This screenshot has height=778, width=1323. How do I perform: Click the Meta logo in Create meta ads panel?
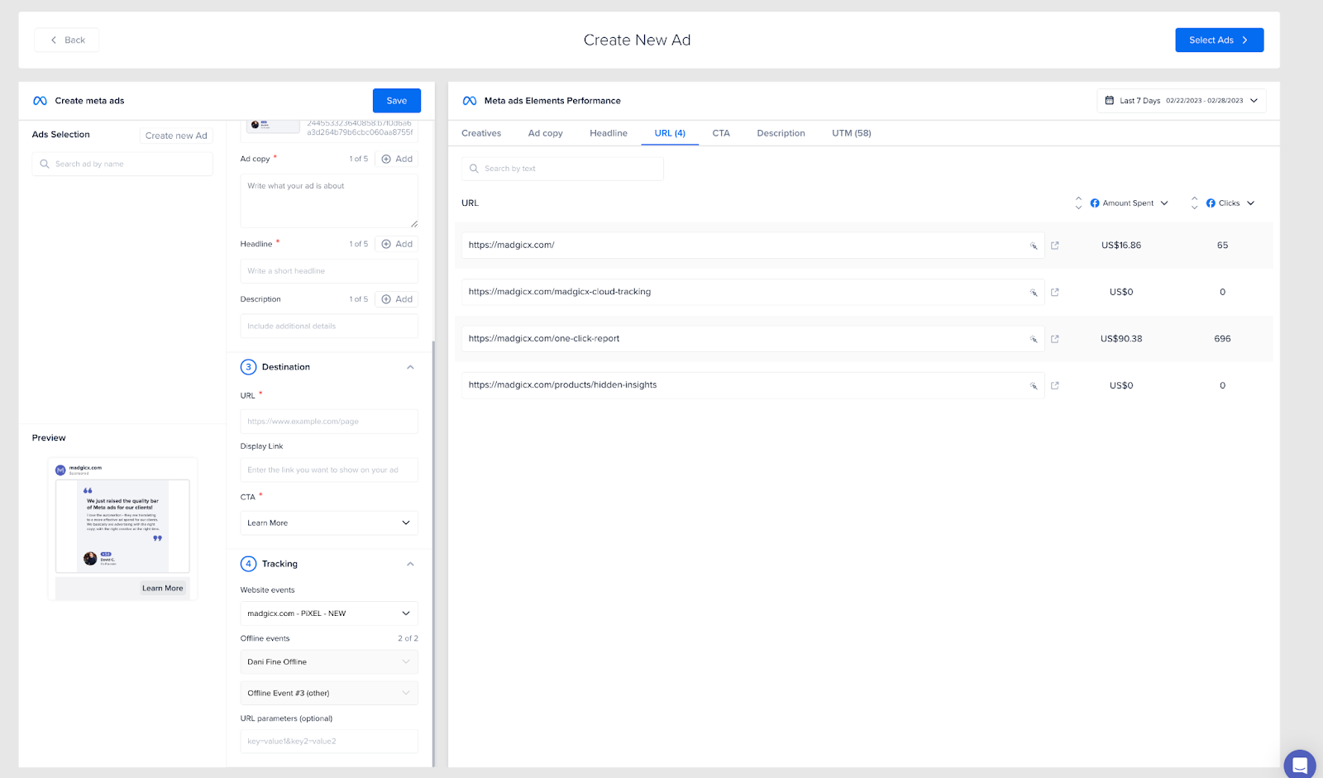tap(38, 100)
